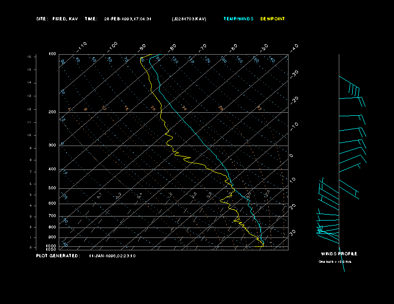Click the -110 temperature axis label

(83, 45)
